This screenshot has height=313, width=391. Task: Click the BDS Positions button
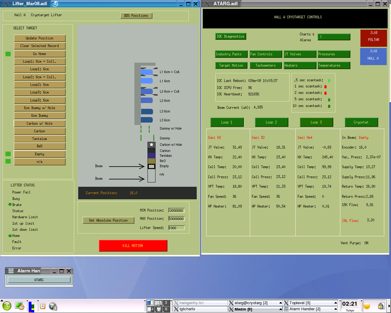point(136,16)
